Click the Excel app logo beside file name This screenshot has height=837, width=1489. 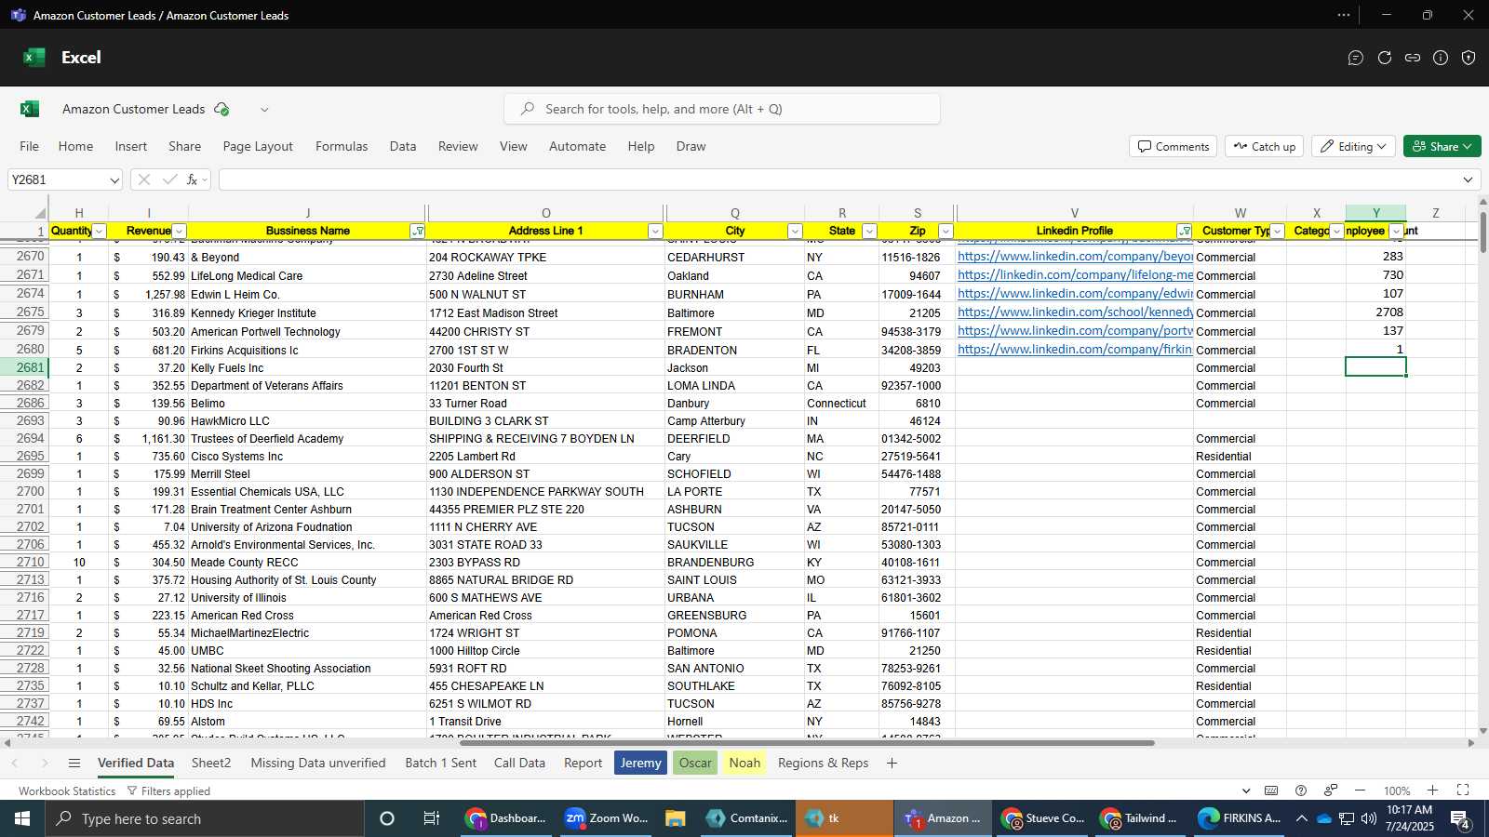point(30,109)
